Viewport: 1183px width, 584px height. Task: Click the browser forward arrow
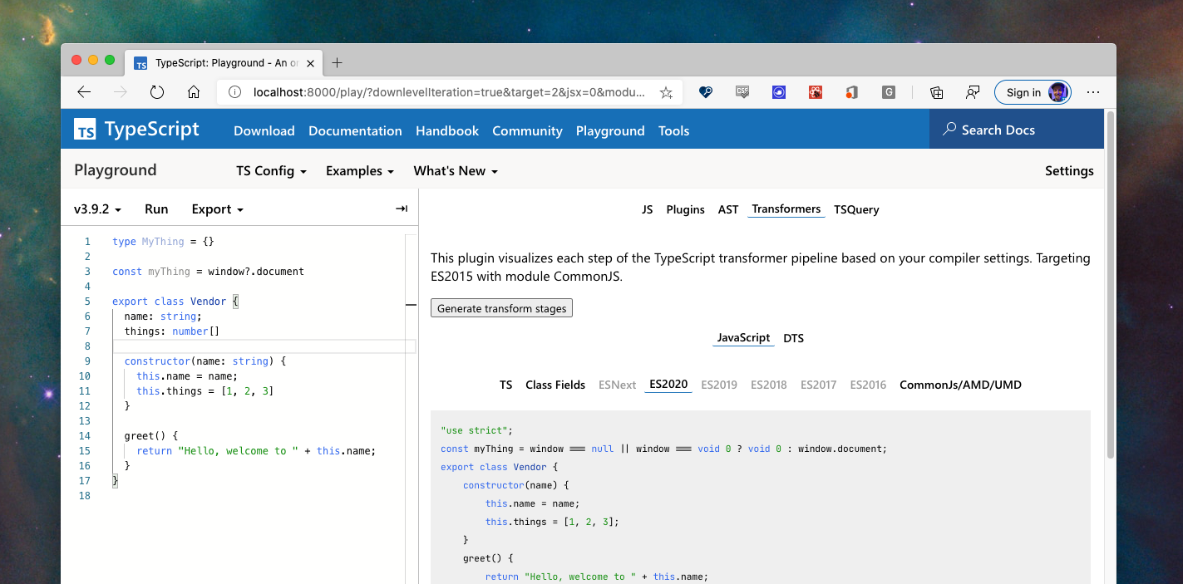point(121,92)
